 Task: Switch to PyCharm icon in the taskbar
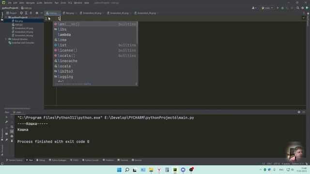[175, 170]
